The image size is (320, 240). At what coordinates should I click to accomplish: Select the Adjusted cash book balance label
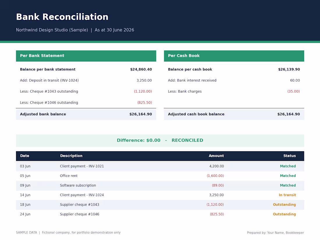point(196,114)
